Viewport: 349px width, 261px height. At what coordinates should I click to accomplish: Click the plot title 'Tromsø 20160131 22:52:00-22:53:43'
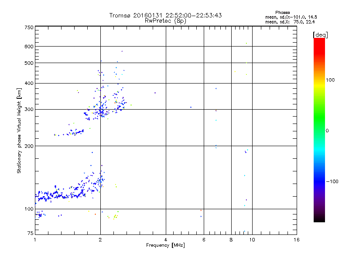(x=165, y=15)
